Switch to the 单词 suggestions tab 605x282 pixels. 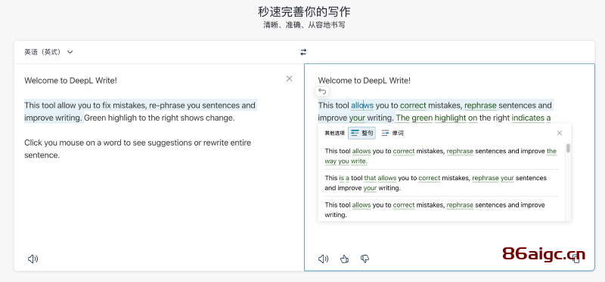click(x=392, y=133)
